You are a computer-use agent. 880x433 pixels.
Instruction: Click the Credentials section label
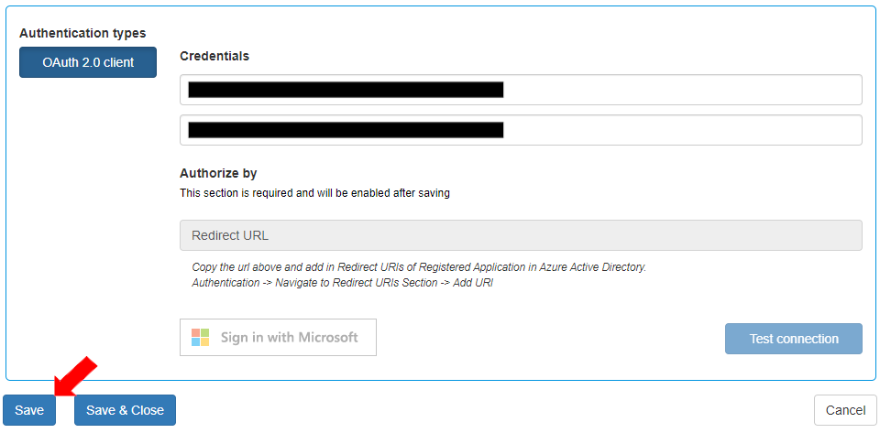coord(214,56)
